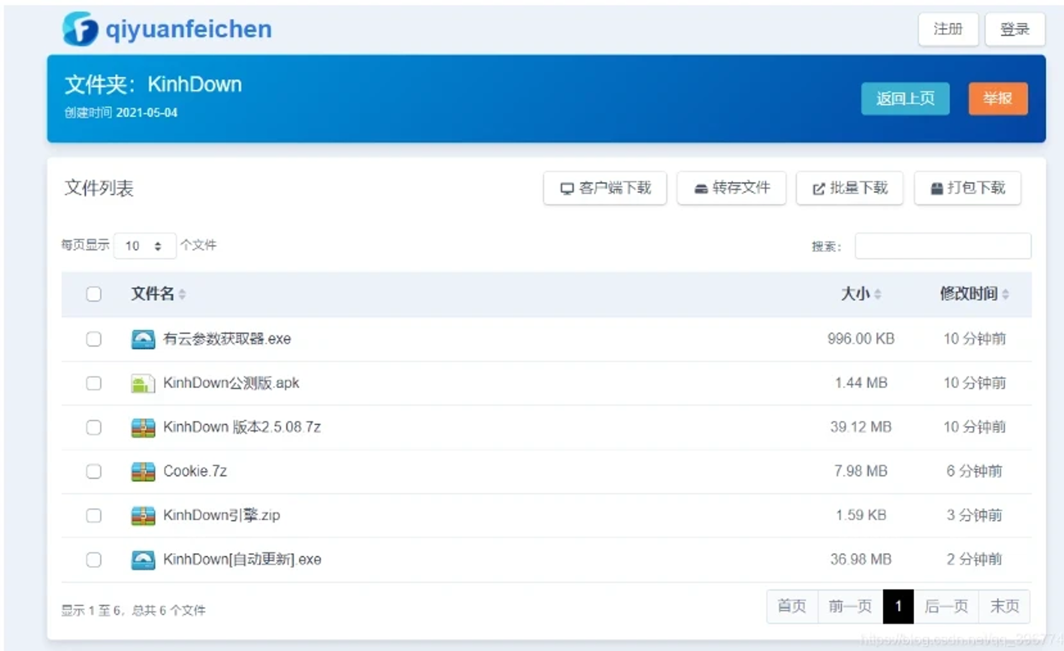1064x651 pixels.
Task: Check the box for KinhDown公测版.apk
Action: pos(94,383)
